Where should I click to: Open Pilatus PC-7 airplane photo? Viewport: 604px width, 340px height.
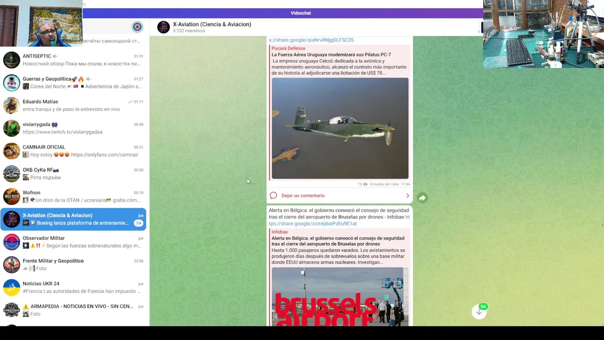tap(340, 128)
